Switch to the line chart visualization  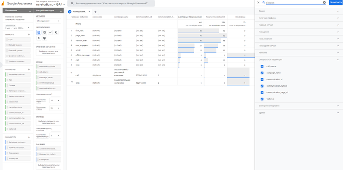click(x=50, y=32)
